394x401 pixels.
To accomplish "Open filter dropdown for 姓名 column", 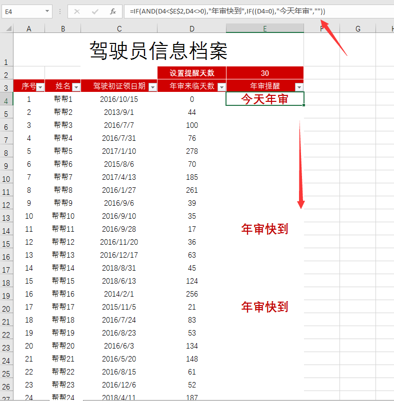I will coord(76,87).
